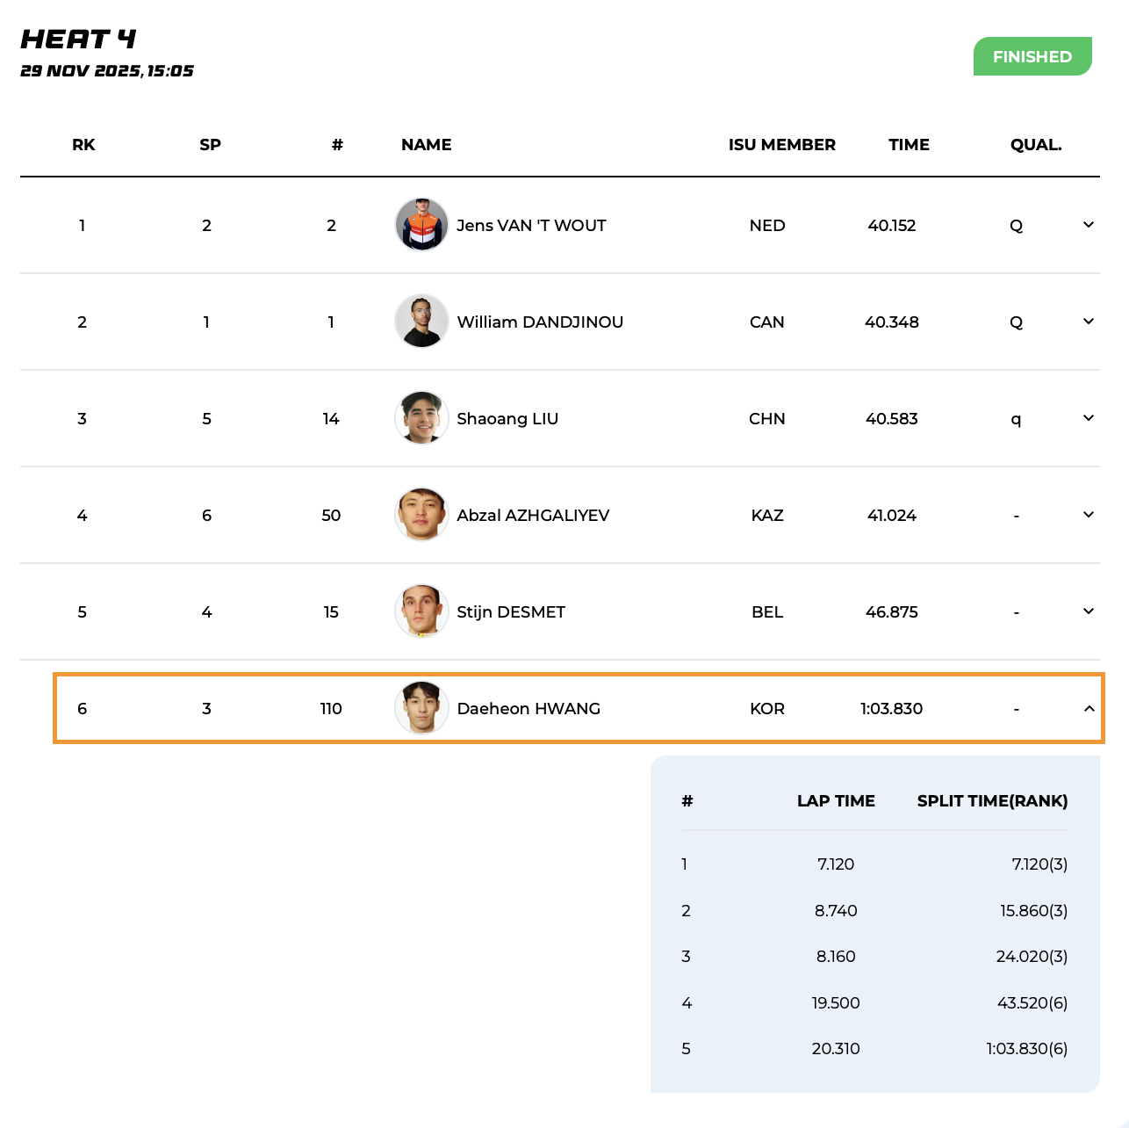Click the SPLIT TIME(RANK) header
Viewport: 1129px width, 1128px height.
click(x=992, y=801)
